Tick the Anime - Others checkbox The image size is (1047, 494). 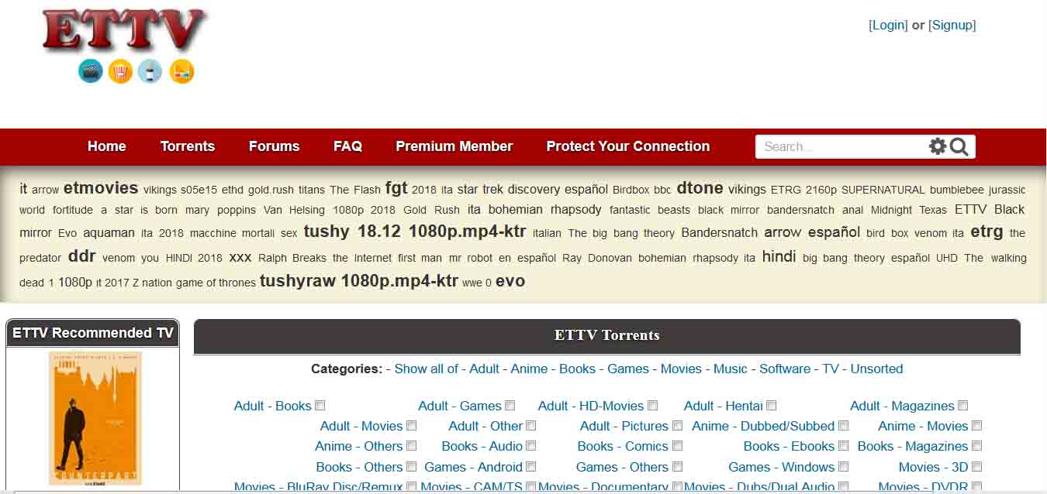point(411,446)
